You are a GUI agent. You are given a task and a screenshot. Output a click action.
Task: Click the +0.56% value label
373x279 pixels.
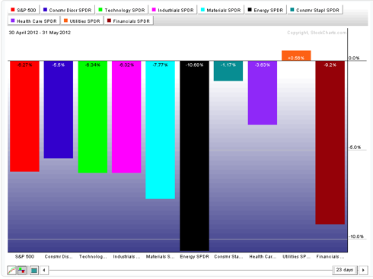pyautogui.click(x=296, y=58)
